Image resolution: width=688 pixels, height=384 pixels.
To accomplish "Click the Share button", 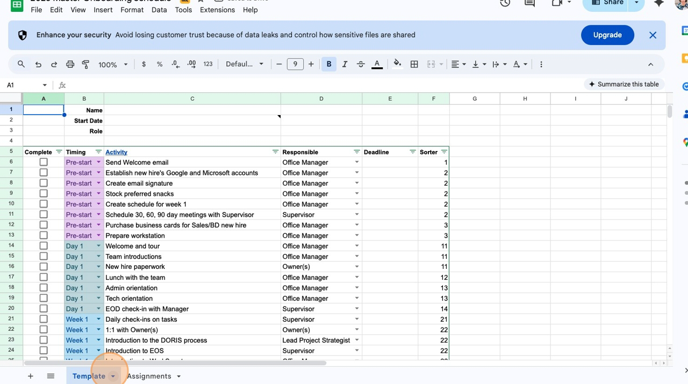I will (606, 3).
